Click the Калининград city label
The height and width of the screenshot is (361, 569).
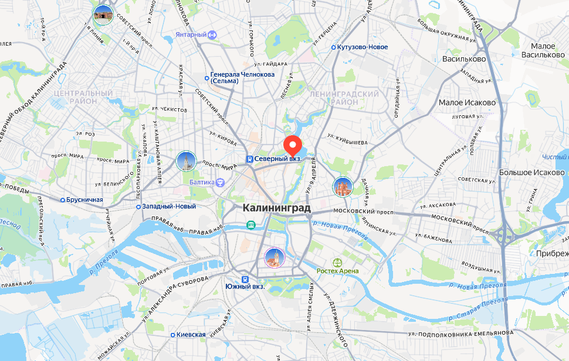point(276,208)
